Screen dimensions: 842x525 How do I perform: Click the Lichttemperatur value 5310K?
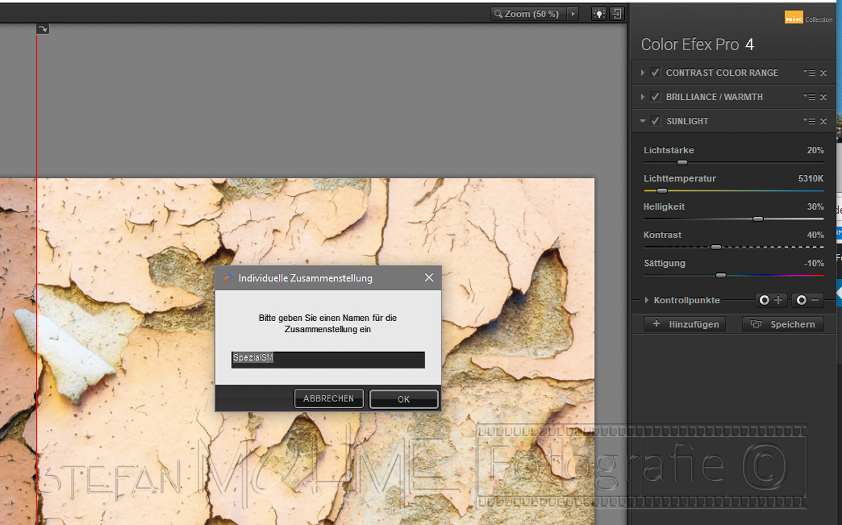pos(811,179)
